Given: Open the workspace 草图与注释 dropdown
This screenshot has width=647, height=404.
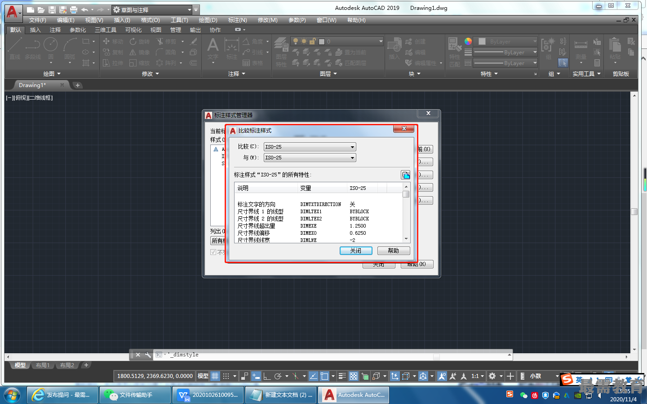Looking at the screenshot, I should tap(152, 10).
